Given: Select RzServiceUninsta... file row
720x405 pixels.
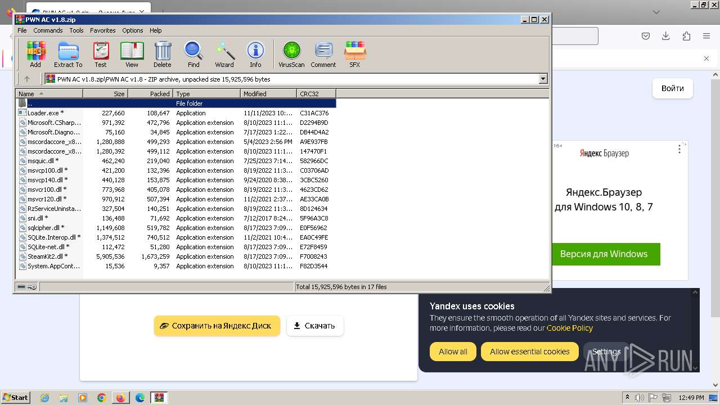Looking at the screenshot, I should click(176, 209).
